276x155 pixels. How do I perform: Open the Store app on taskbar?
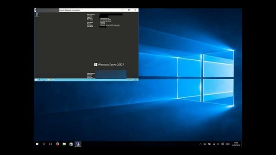(x=71, y=144)
